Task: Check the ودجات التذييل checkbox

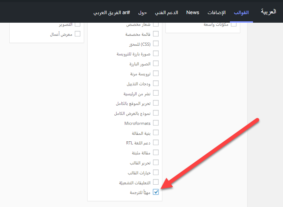Action: (156, 83)
